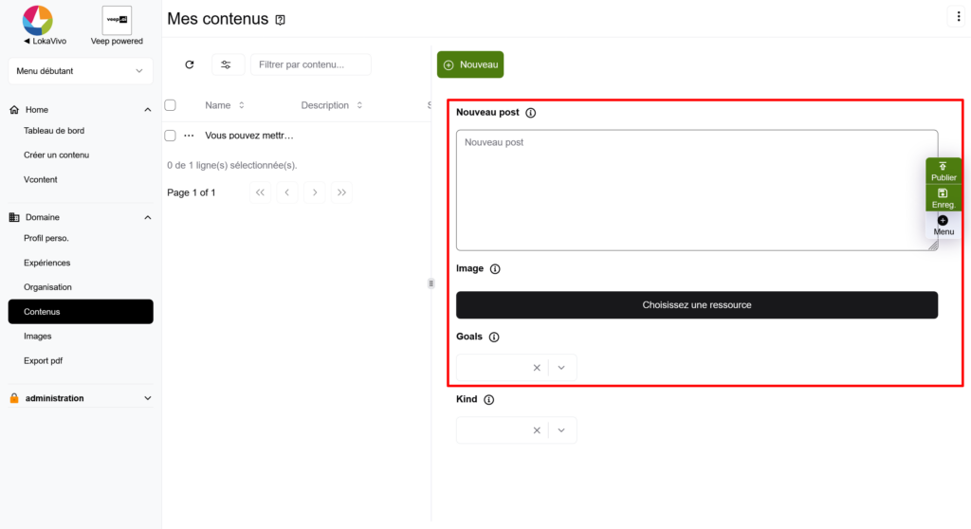Click the Filtrer par contenu search field
The height and width of the screenshot is (529, 971).
311,64
